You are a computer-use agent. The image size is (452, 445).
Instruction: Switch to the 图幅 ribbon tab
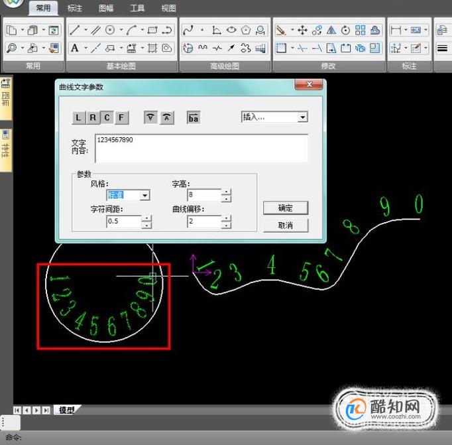click(x=106, y=8)
